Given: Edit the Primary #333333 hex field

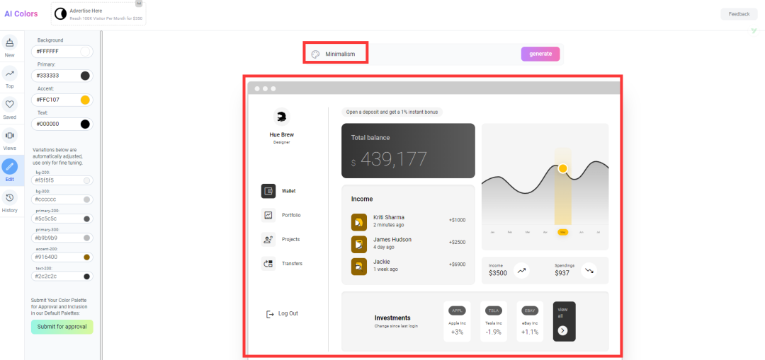Looking at the screenshot, I should (62, 76).
